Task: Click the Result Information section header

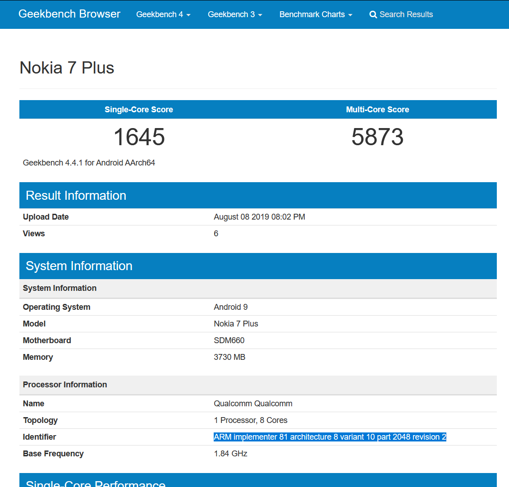Action: (258, 195)
